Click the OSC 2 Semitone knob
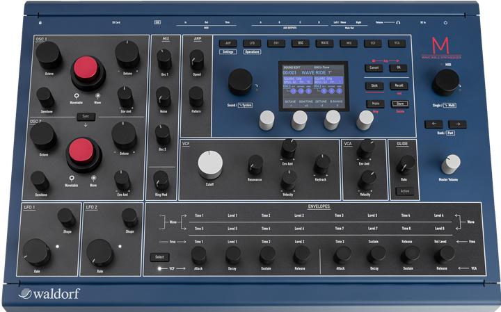The width and height of the screenshot is (501, 312). click(40, 181)
